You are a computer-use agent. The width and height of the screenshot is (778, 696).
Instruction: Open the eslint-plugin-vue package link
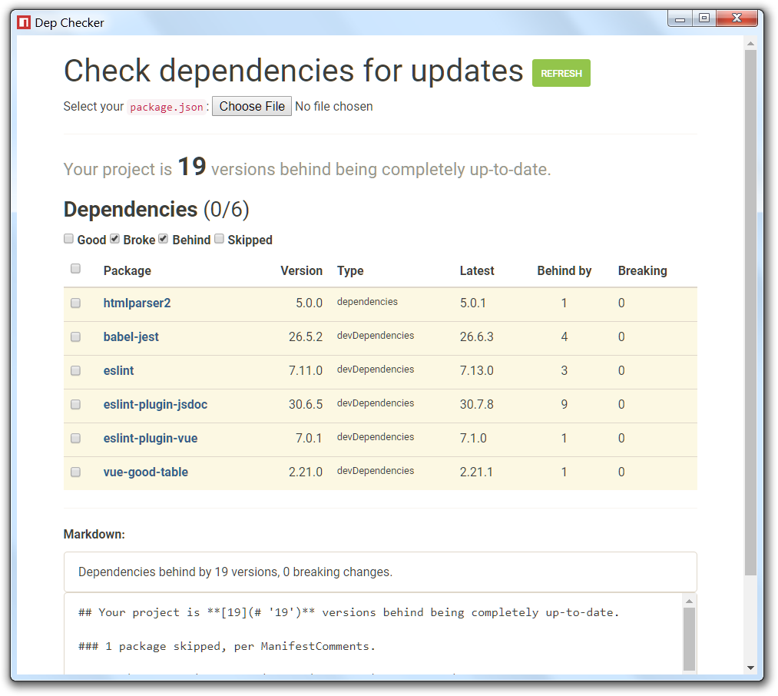point(151,438)
